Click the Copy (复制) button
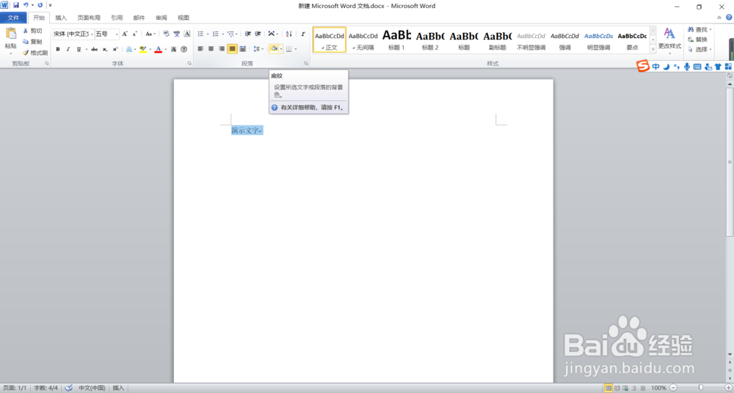This screenshot has height=393, width=734. pos(33,42)
